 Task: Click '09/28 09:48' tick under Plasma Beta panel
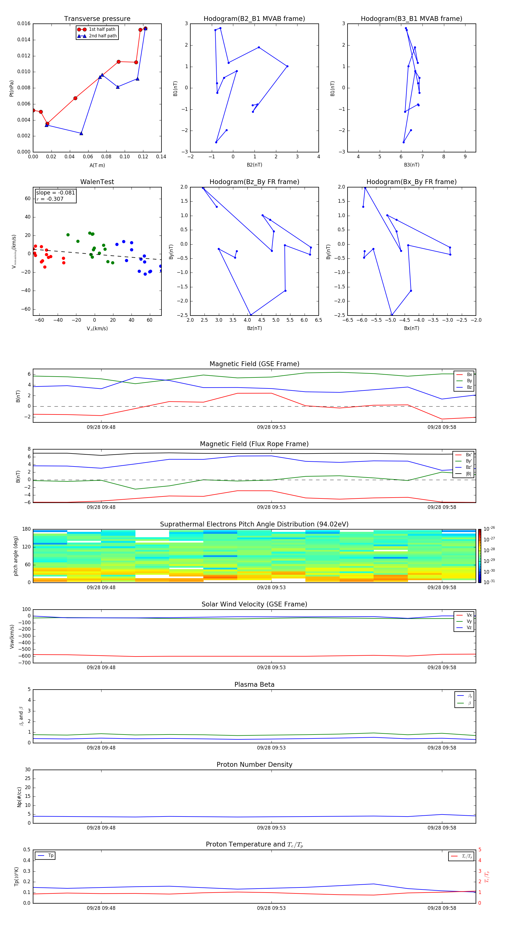coord(101,748)
